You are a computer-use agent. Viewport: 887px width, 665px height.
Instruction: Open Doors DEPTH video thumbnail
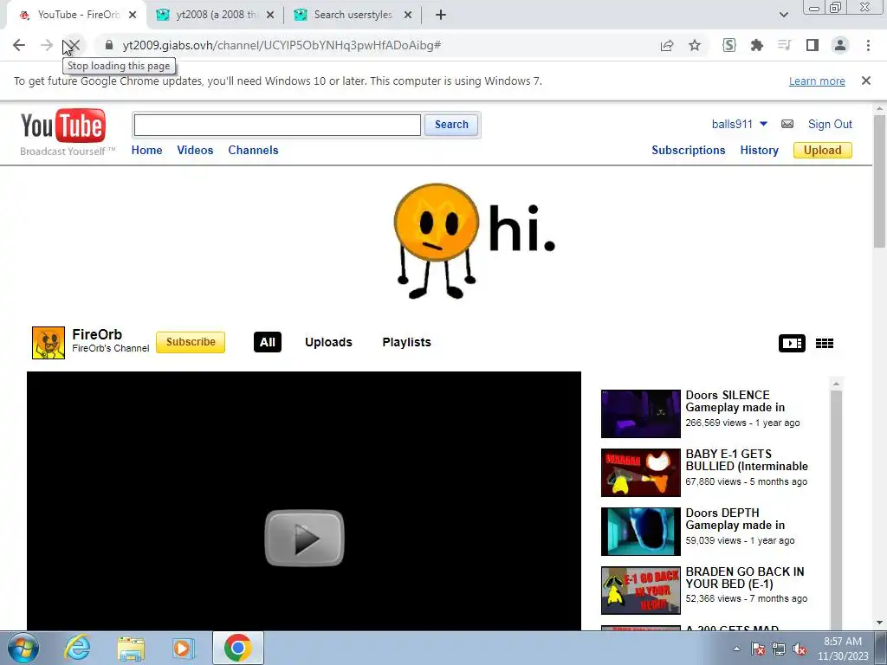[x=640, y=532]
